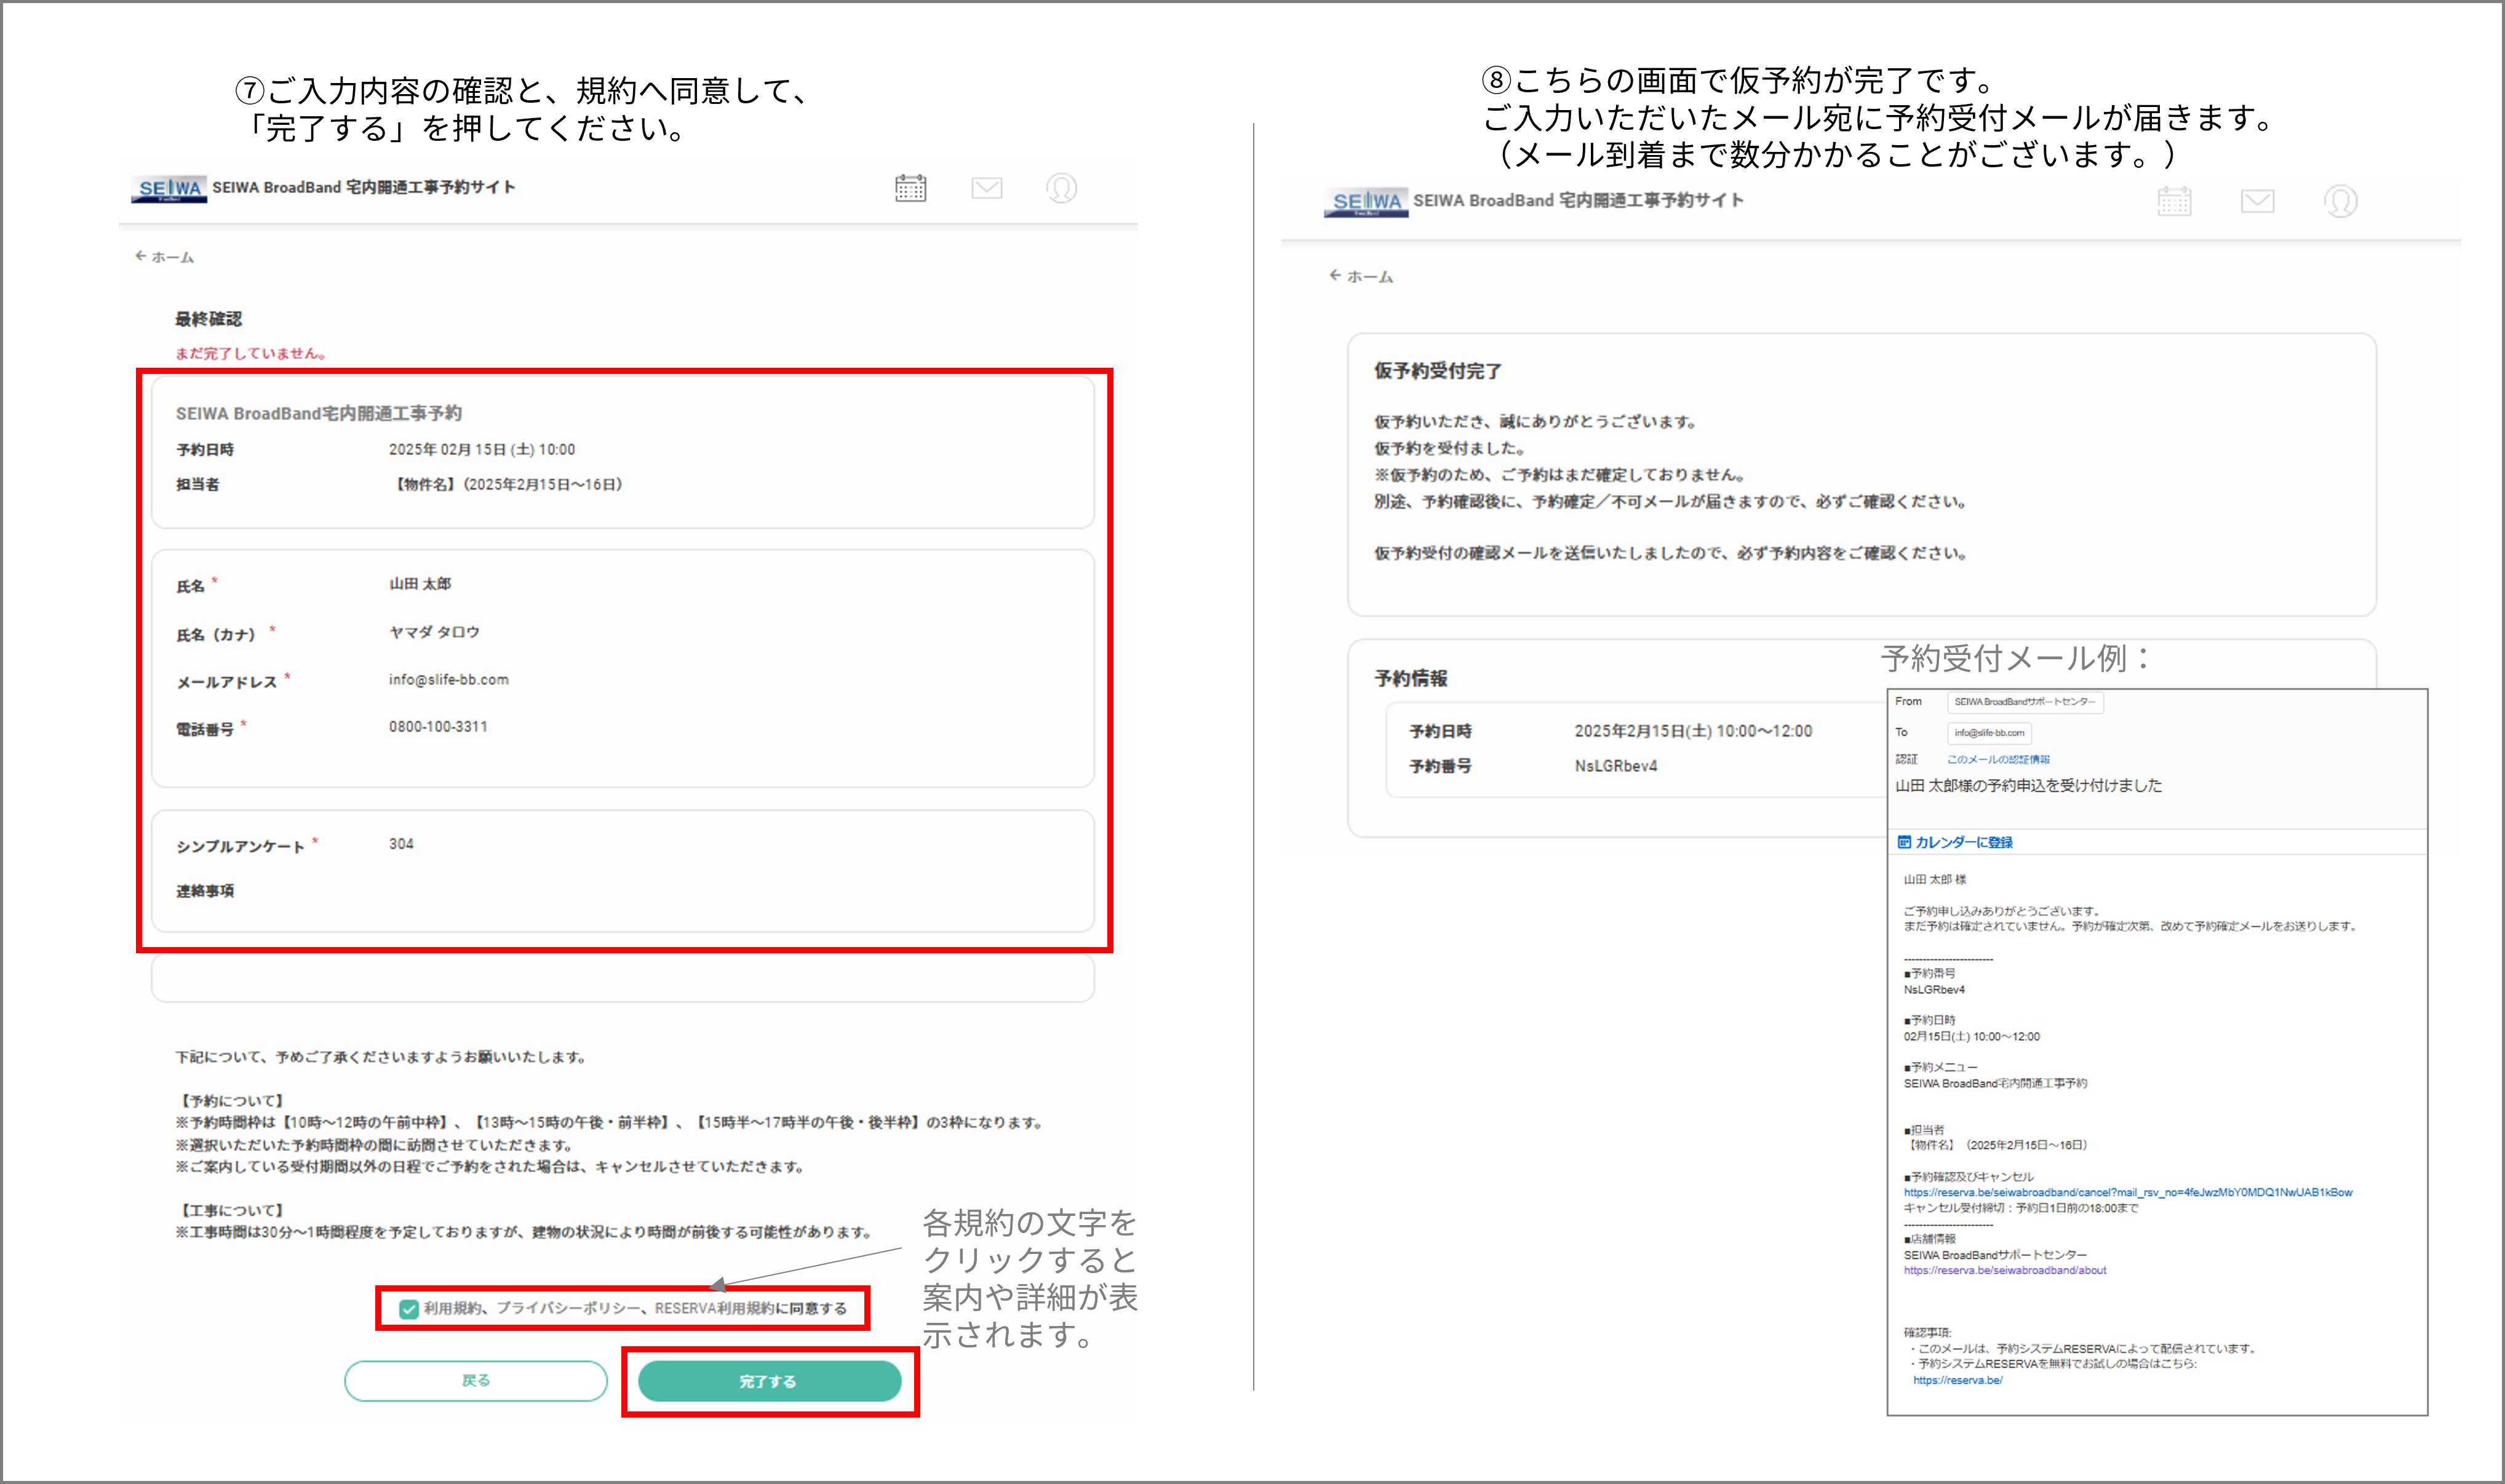Click SEIWA logo in right screen header
The image size is (2505, 1484).
[x=1366, y=201]
